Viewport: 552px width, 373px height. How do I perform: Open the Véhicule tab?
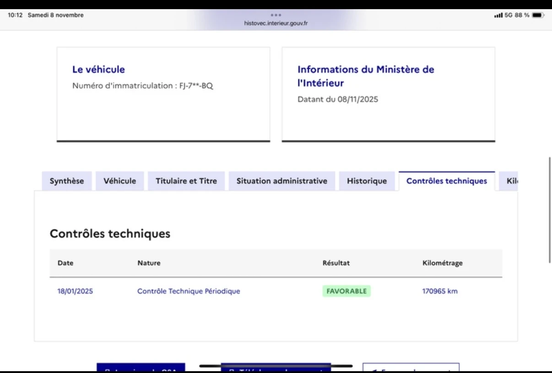[x=119, y=181]
